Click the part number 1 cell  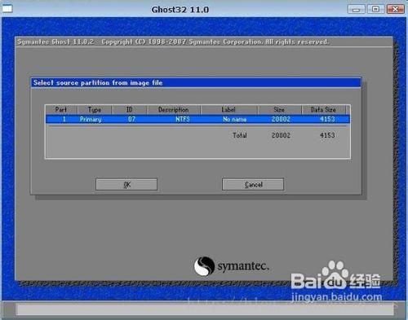64,119
